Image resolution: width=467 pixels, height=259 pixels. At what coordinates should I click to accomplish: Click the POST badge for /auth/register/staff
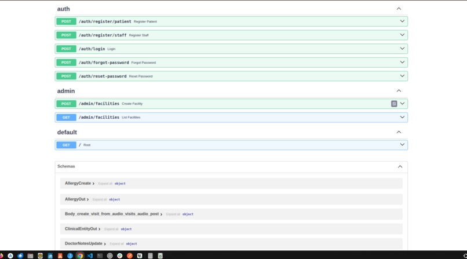tap(66, 35)
